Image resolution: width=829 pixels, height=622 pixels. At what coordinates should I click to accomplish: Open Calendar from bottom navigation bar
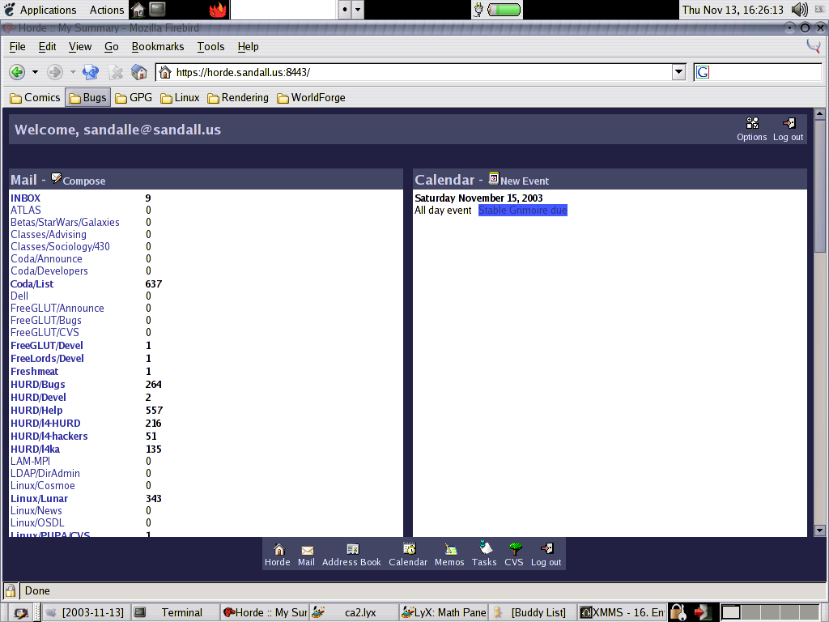(x=408, y=555)
